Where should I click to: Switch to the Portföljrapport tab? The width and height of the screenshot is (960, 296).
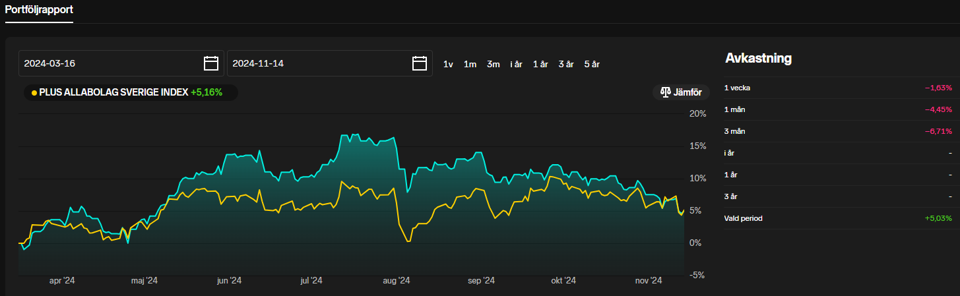coord(39,11)
